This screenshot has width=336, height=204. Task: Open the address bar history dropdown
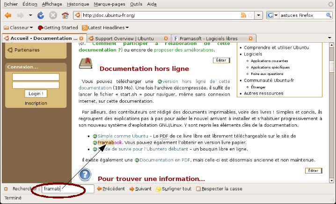tap(259, 15)
